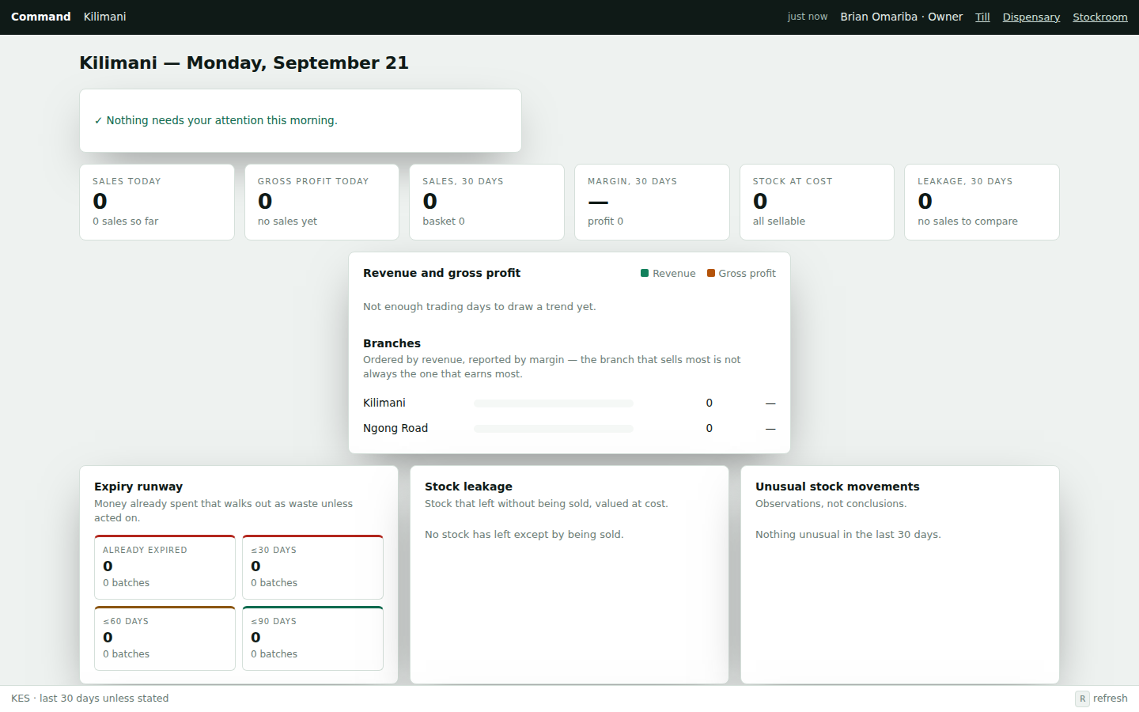
Task: Open the Dispensary link
Action: (1031, 17)
